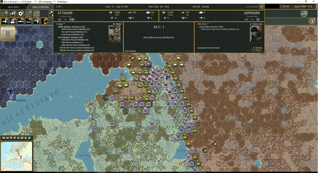Select the F1 Move mode arrow icon

coord(5,21)
